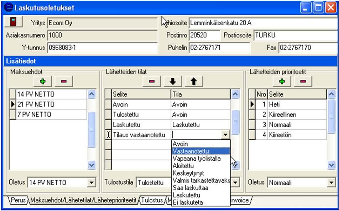Open the Tila cell dropdown arrow
Image resolution: width=339 pixels, height=211 pixels.
[x=225, y=135]
